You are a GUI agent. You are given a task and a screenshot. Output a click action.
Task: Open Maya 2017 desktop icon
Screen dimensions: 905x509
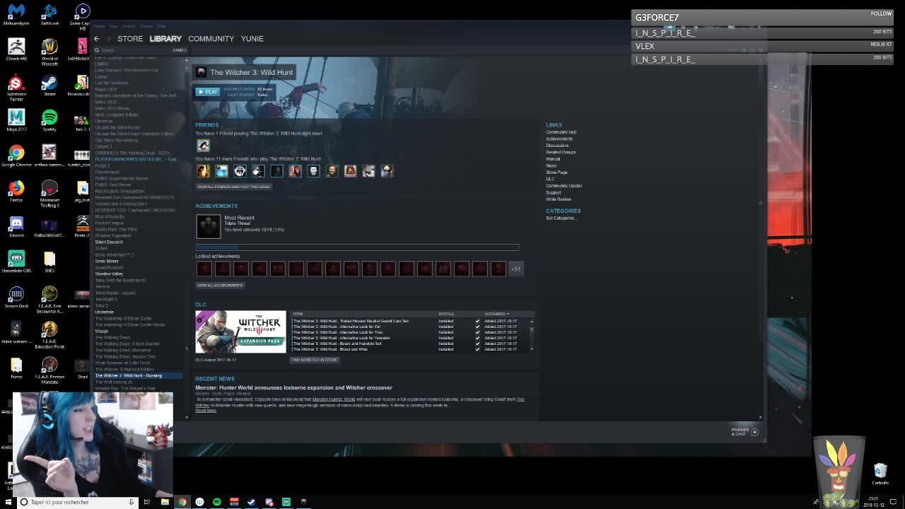tap(16, 121)
